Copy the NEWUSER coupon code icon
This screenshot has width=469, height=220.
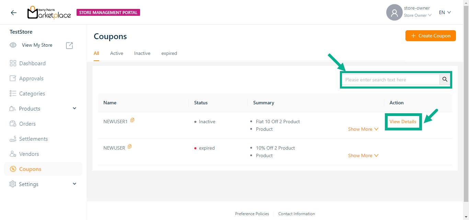pos(130,147)
